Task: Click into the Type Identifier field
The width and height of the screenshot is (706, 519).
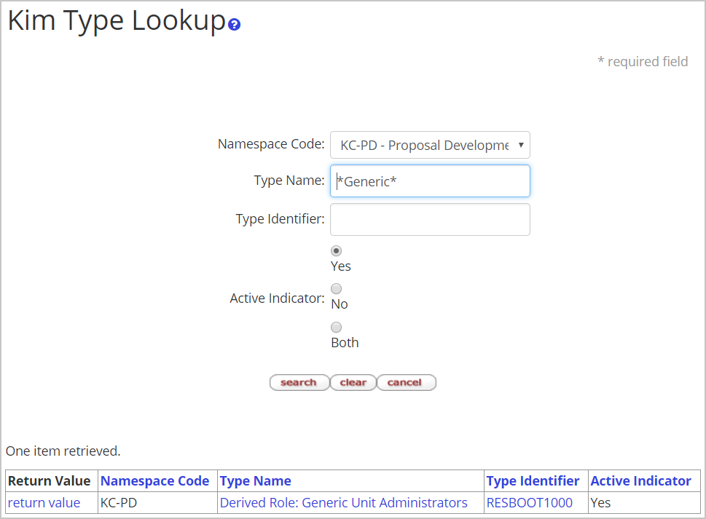Action: [430, 220]
